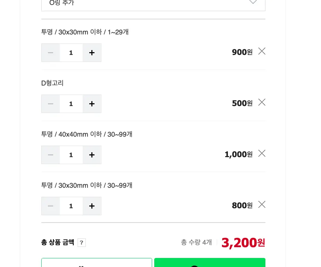The height and width of the screenshot is (267, 321).
Task: Increase quantity for D형고리
Action: pos(92,104)
